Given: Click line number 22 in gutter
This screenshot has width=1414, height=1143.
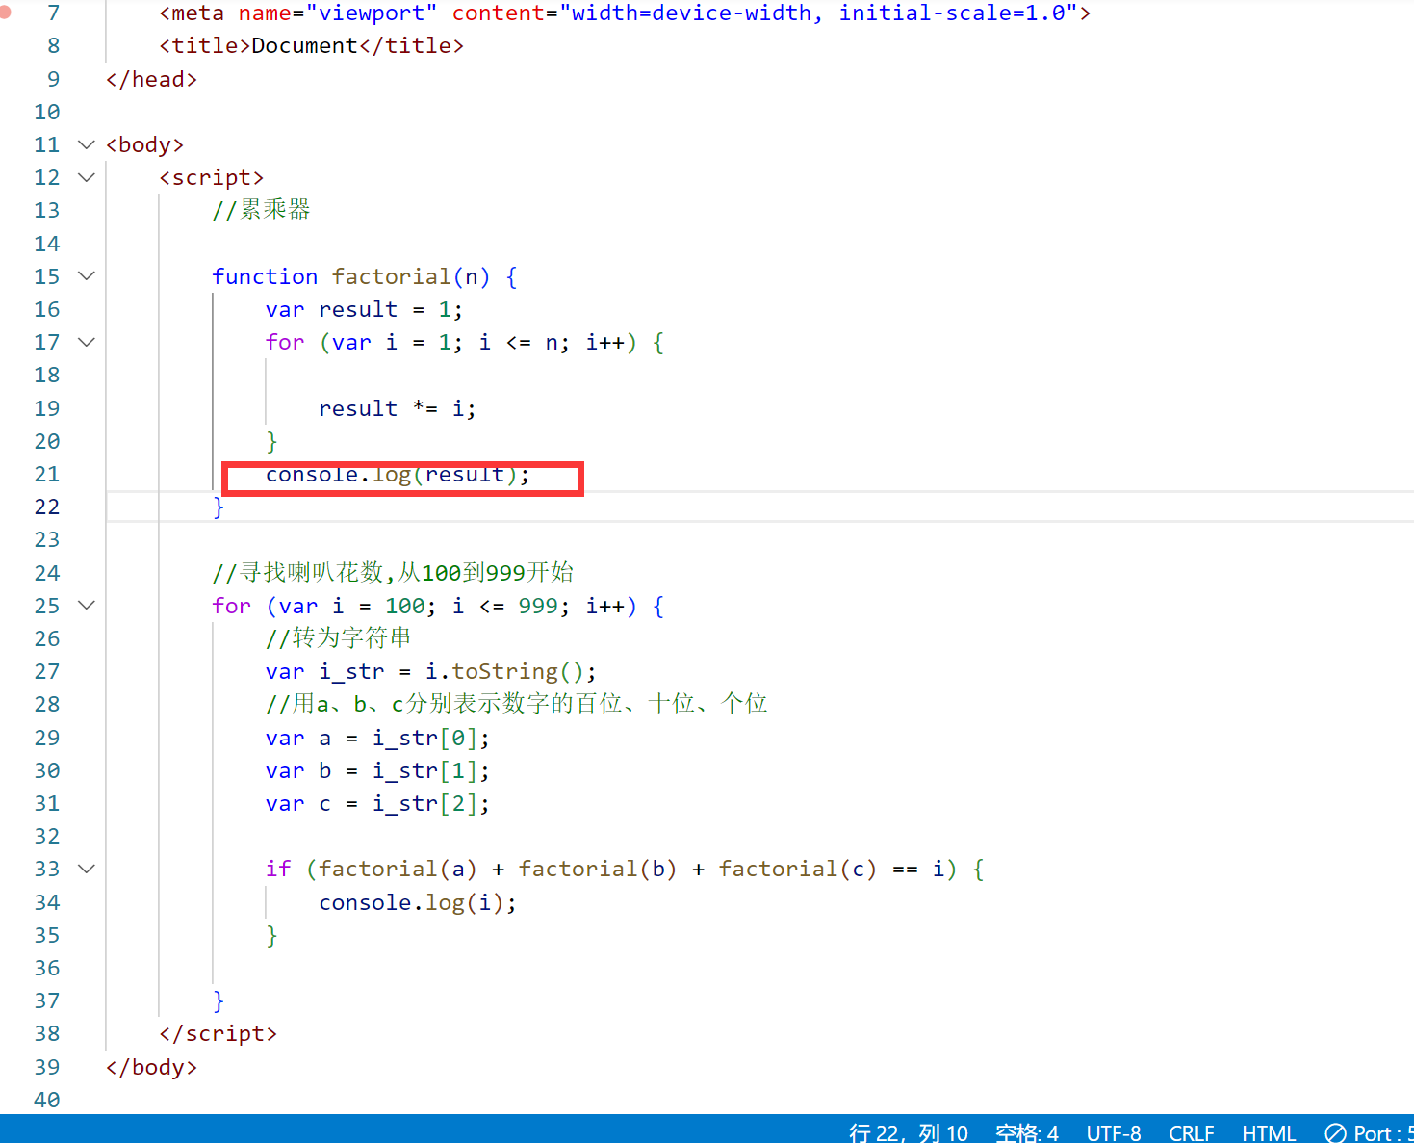Looking at the screenshot, I should click(x=46, y=507).
